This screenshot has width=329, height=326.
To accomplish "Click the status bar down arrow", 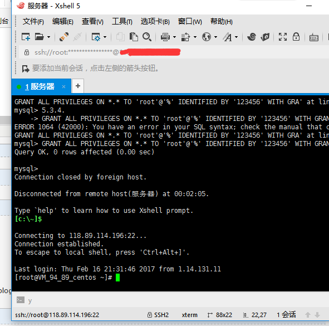I will (317, 315).
